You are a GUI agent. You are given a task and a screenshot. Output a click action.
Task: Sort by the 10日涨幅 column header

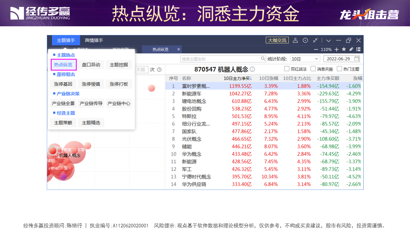269,78
